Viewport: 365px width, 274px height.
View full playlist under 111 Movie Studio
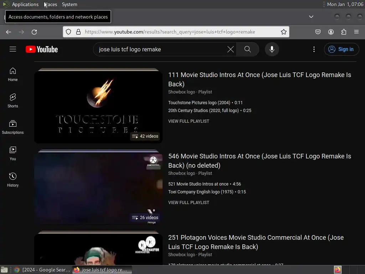pyautogui.click(x=189, y=121)
